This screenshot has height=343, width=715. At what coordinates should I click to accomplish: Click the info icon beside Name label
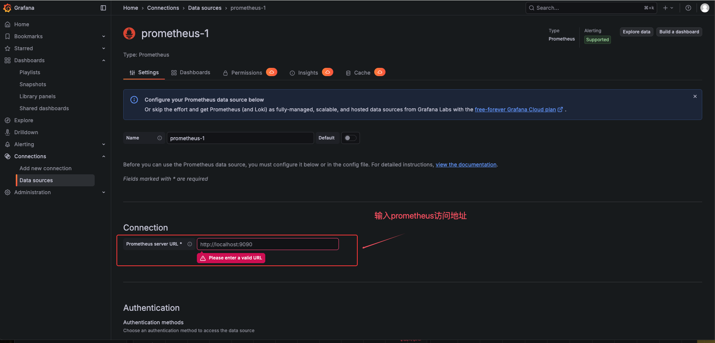pyautogui.click(x=160, y=138)
